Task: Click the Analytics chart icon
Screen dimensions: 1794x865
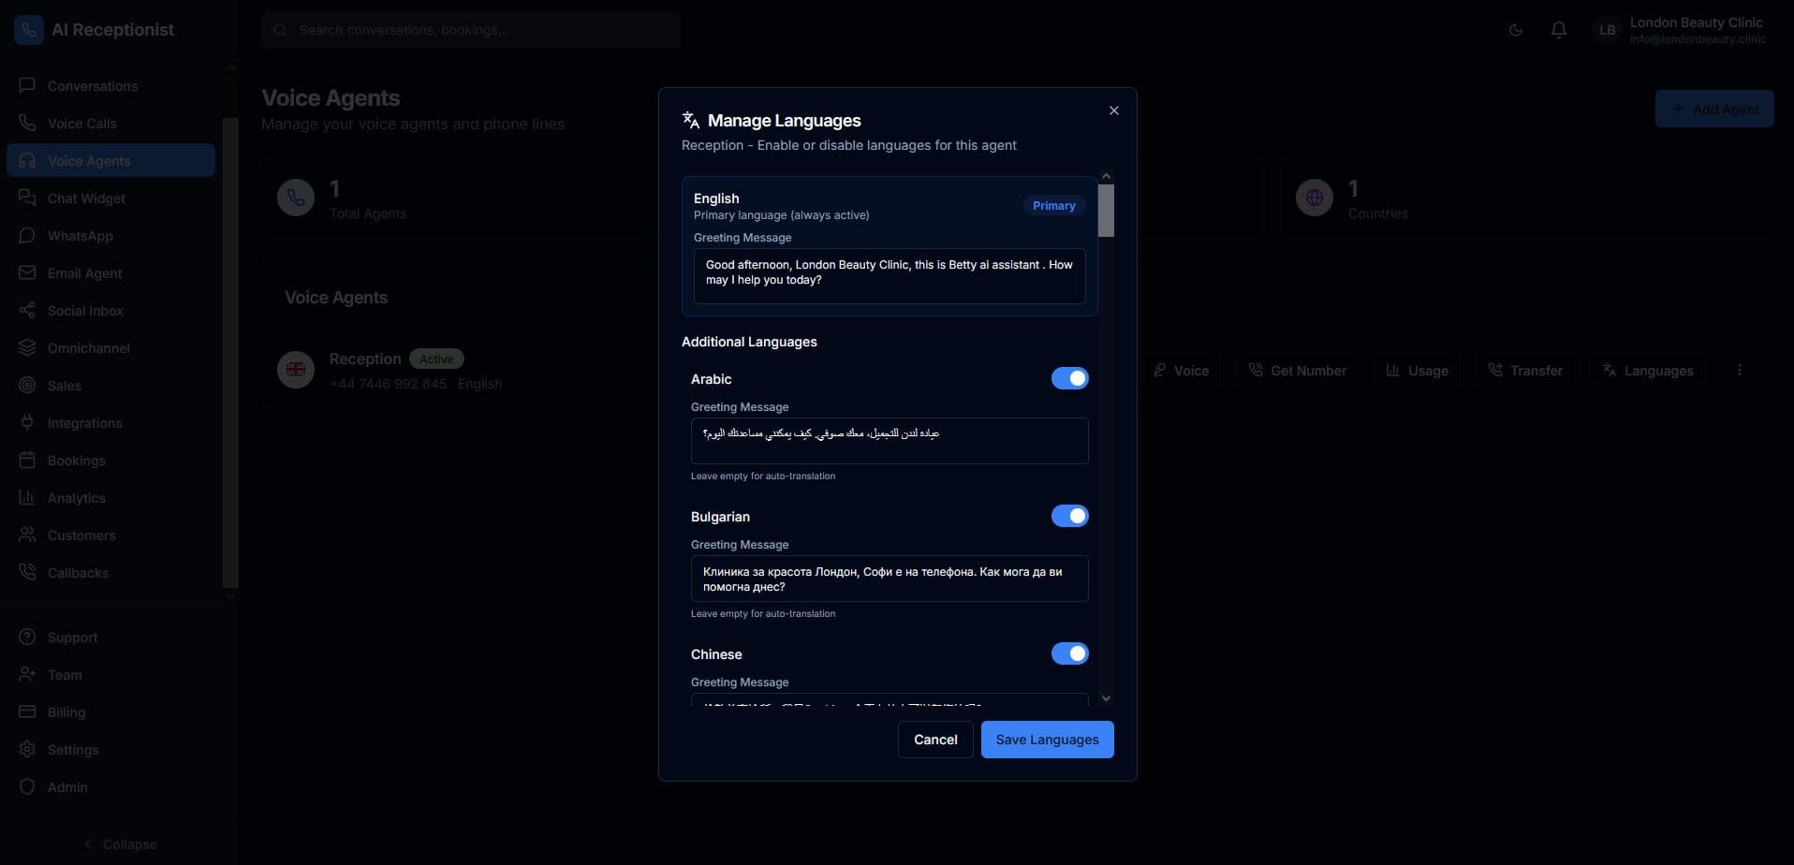Action: coord(27,498)
